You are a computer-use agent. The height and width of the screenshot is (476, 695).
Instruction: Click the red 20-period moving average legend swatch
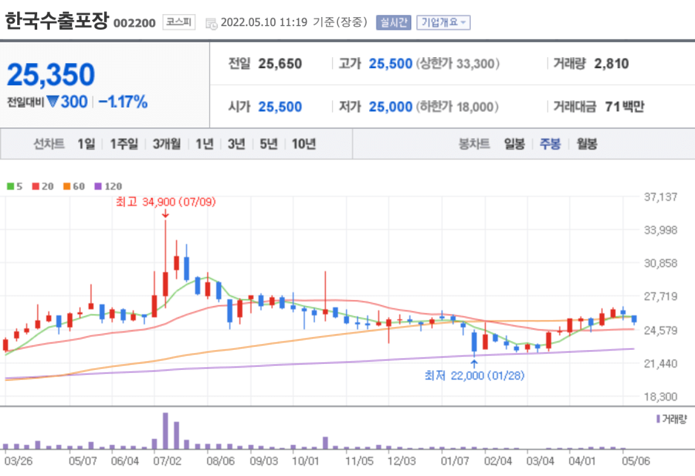tap(36, 186)
